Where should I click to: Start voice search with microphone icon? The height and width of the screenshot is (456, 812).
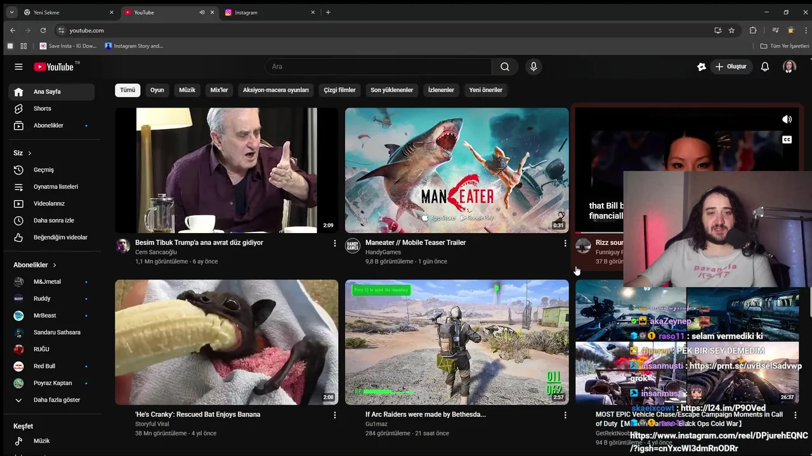pyautogui.click(x=534, y=66)
